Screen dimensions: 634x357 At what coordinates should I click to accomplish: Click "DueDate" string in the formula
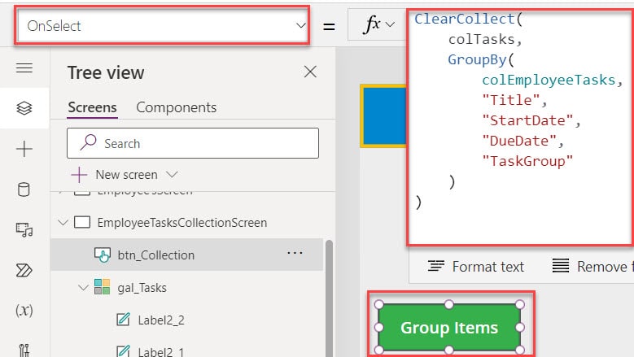pyautogui.click(x=519, y=141)
